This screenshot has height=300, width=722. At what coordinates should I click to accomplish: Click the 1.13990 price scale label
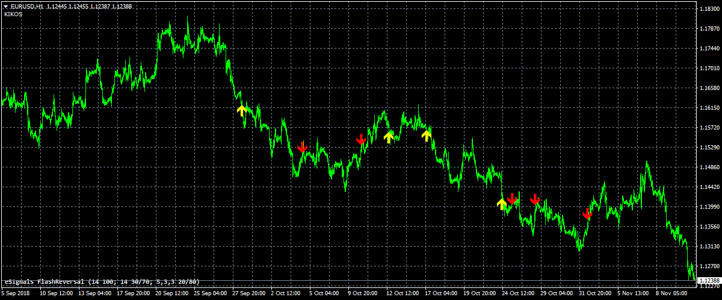click(710, 207)
